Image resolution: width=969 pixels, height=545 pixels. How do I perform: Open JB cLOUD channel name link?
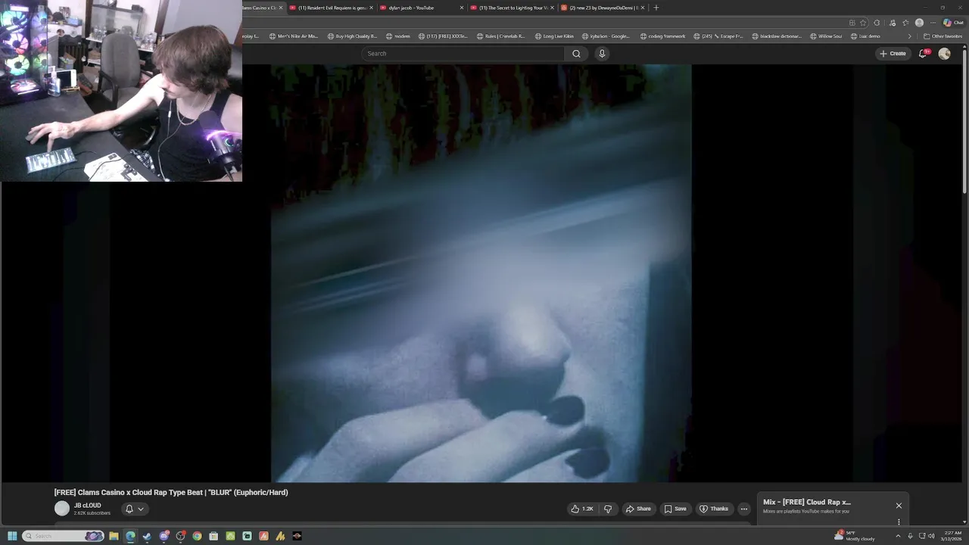click(x=88, y=505)
